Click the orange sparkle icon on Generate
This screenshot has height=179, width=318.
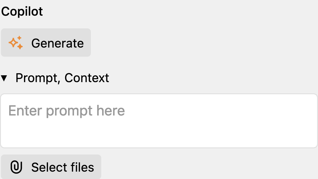pos(16,43)
